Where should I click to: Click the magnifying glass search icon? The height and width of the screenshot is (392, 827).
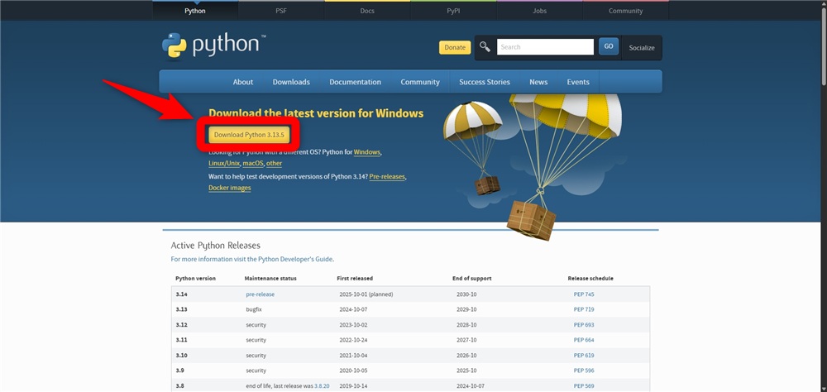tap(485, 47)
